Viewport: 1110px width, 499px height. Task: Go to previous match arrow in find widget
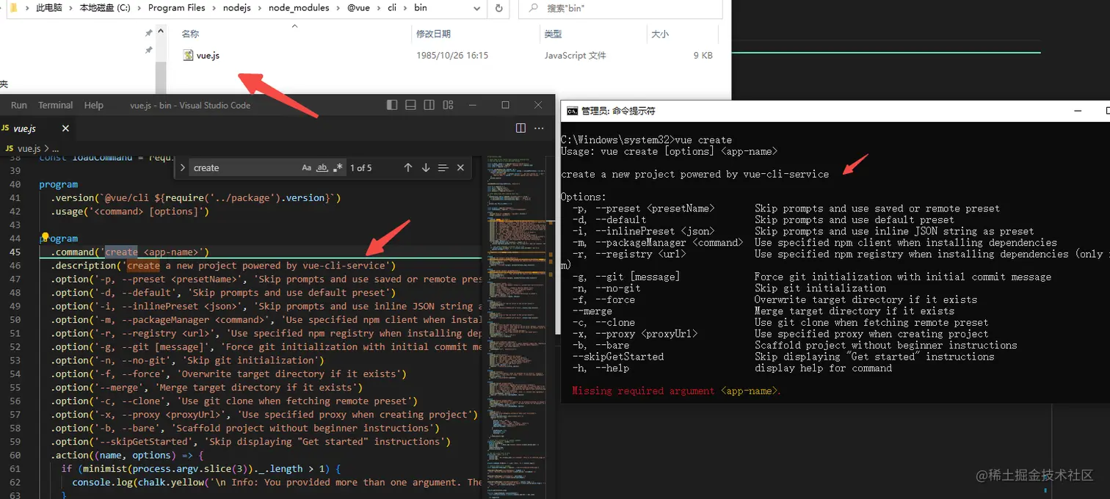coord(408,168)
